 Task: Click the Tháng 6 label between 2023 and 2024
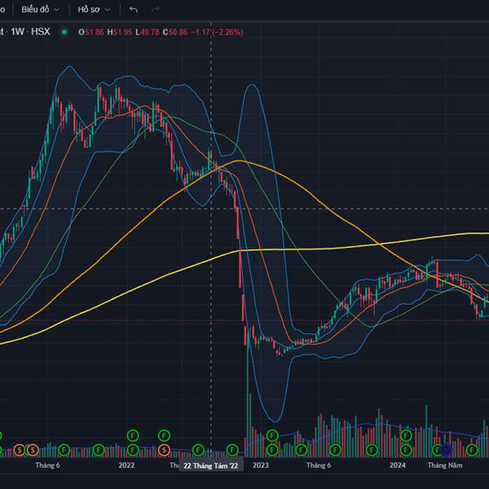click(319, 465)
